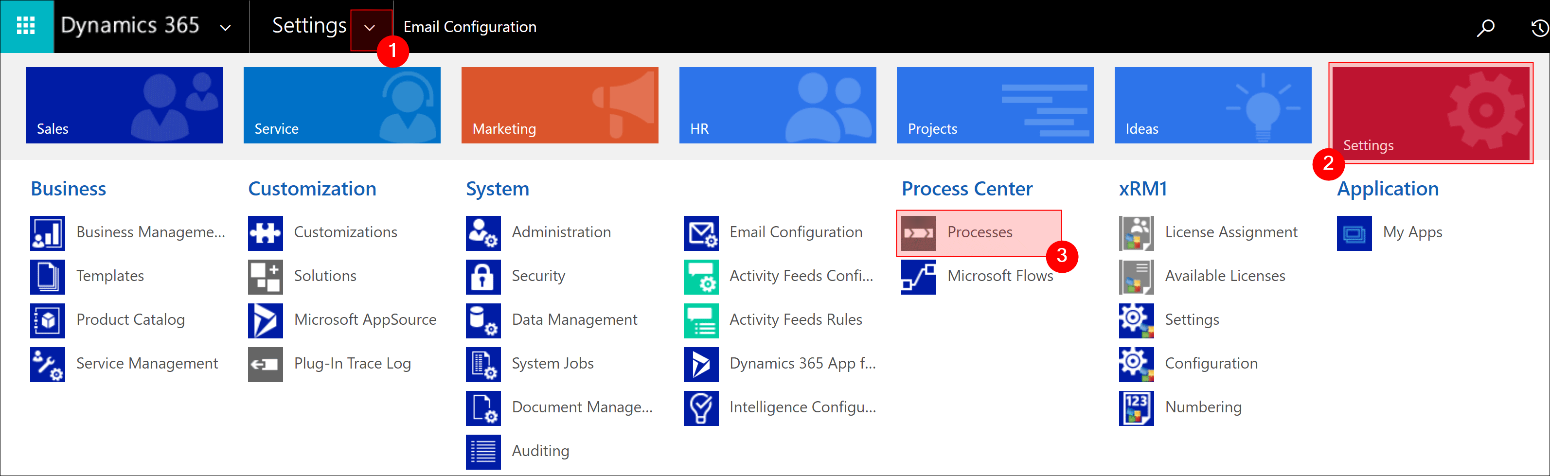Click the Email Configuration envelope icon
Screen dimensions: 1550x476
pyautogui.click(x=701, y=233)
